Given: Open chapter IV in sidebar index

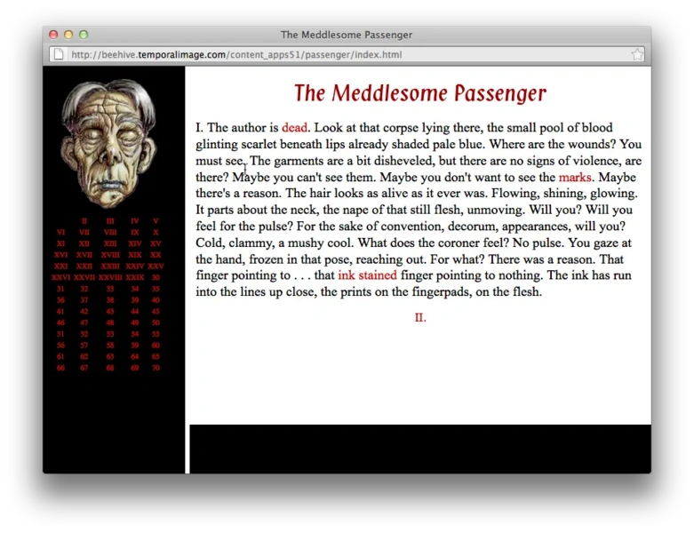Looking at the screenshot, I should tap(134, 220).
